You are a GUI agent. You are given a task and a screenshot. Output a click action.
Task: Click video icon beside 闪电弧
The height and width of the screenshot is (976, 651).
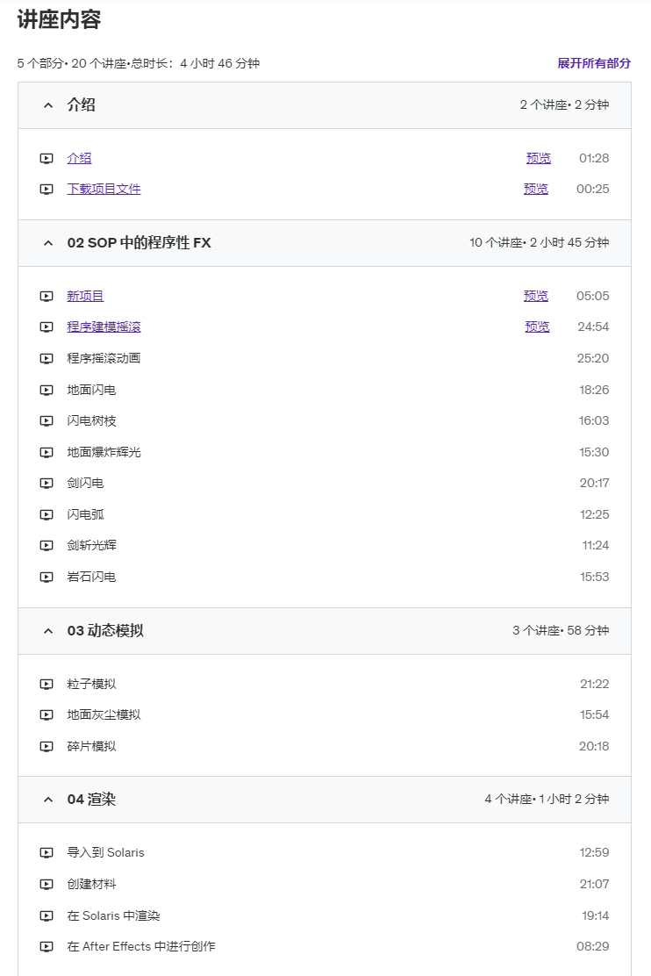46,514
